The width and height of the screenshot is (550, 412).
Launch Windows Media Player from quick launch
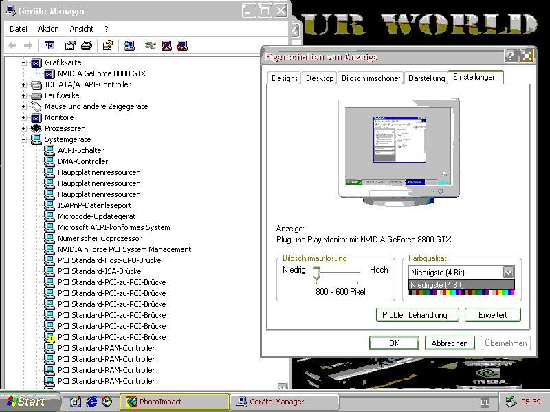pyautogui.click(x=107, y=402)
